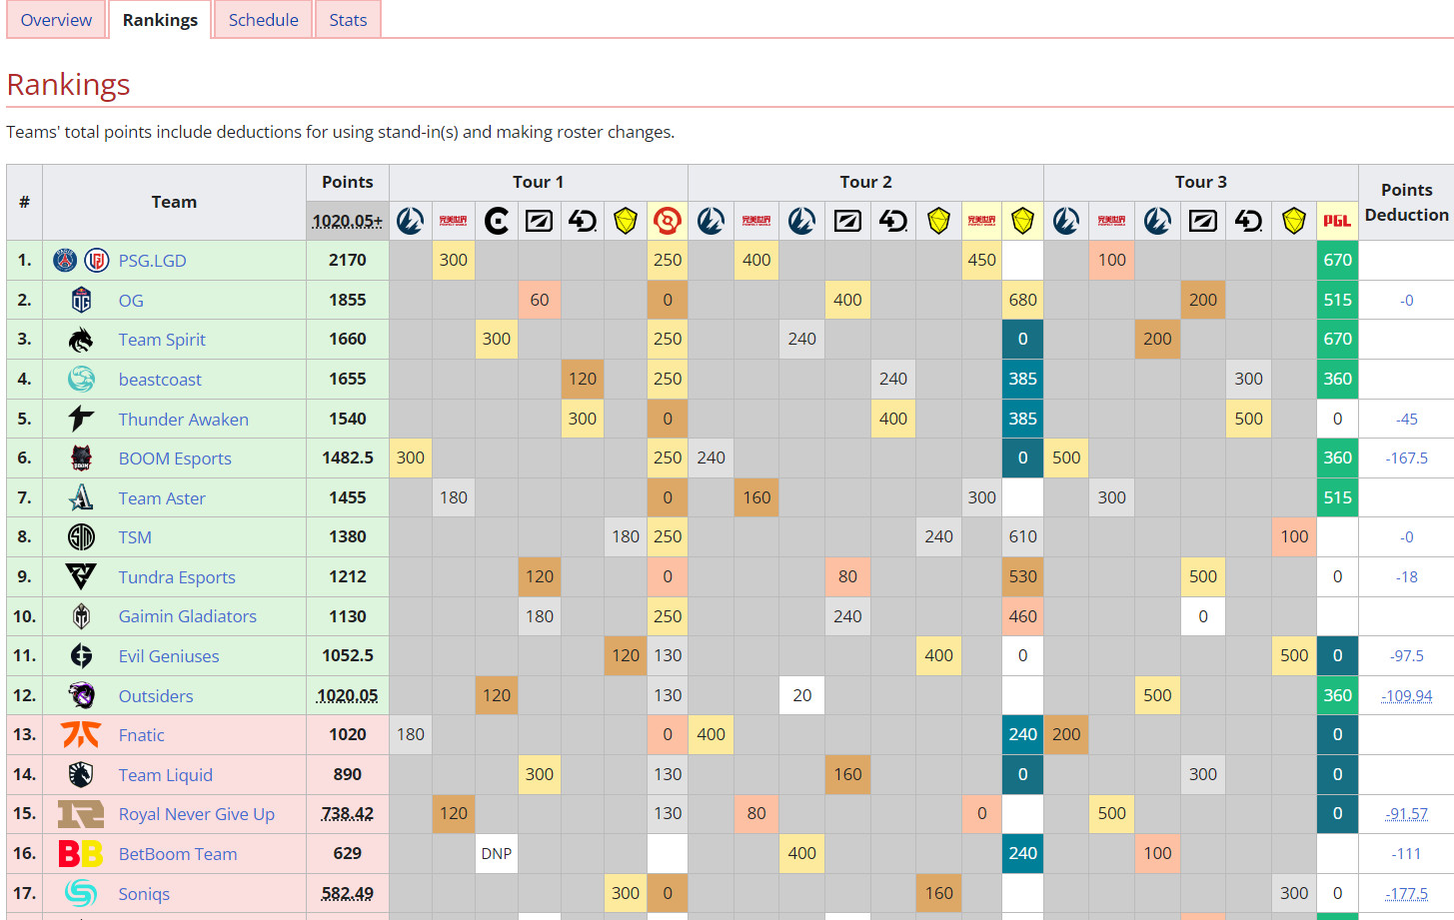Open the BetBoom Team link

(178, 854)
